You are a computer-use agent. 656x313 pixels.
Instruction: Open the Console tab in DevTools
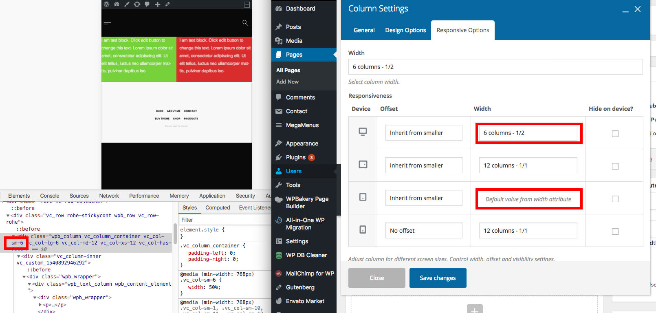50,196
